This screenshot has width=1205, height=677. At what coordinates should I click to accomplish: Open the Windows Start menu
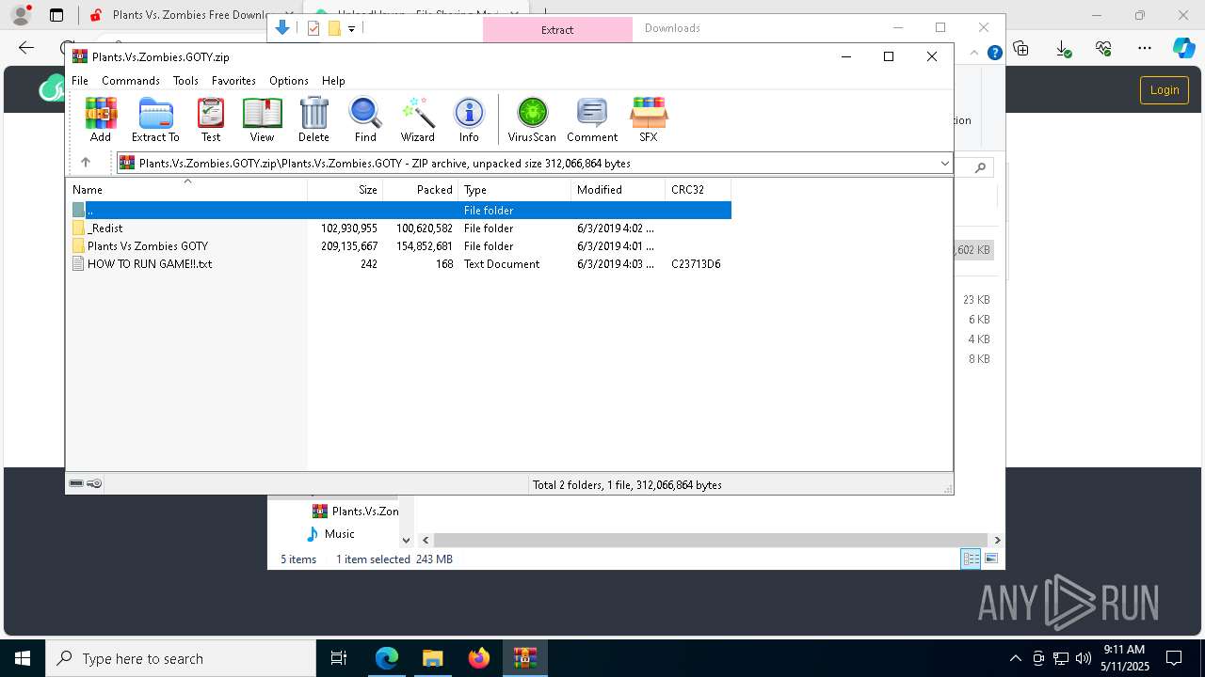pyautogui.click(x=23, y=658)
